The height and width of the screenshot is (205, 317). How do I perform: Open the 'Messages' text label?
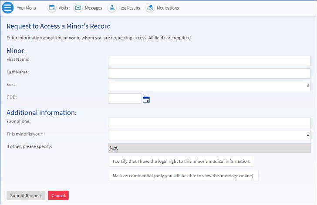[94, 8]
